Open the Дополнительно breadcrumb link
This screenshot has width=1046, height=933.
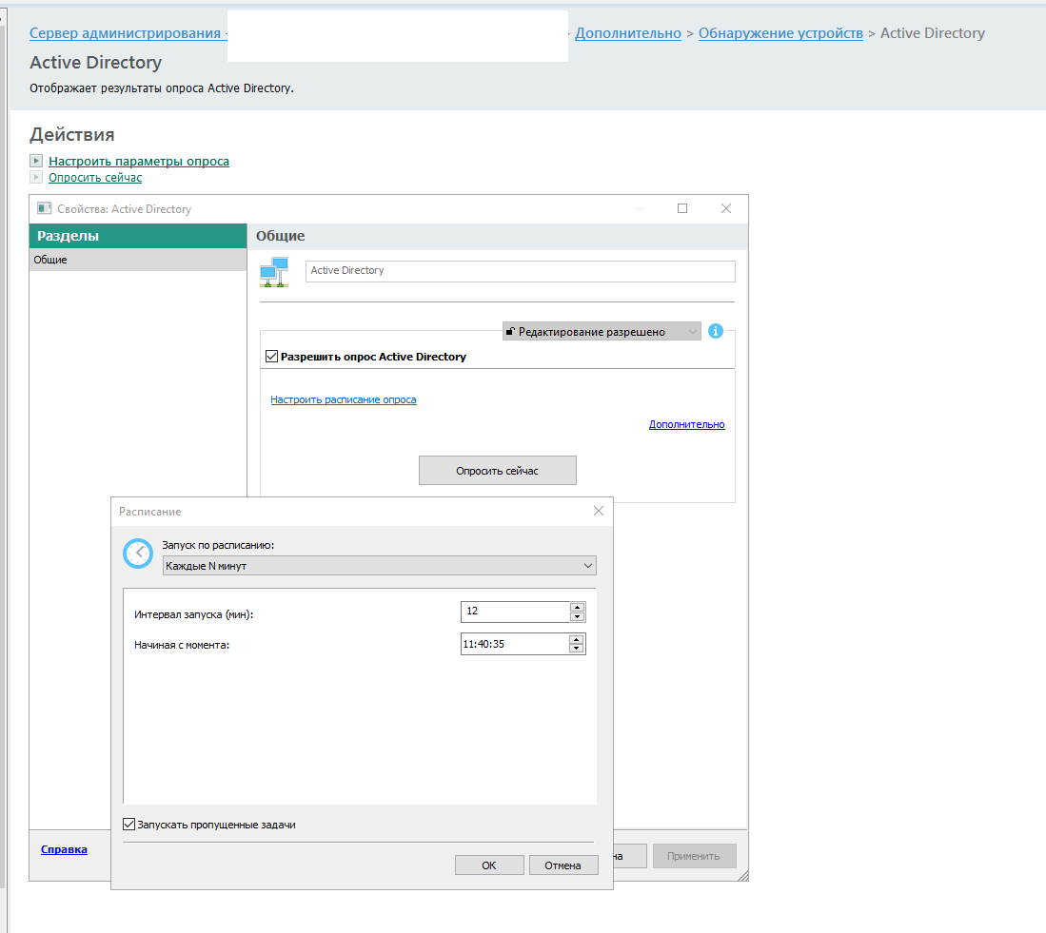pyautogui.click(x=628, y=33)
